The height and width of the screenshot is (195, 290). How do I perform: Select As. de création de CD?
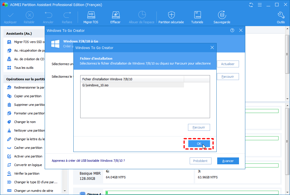[x=26, y=59]
